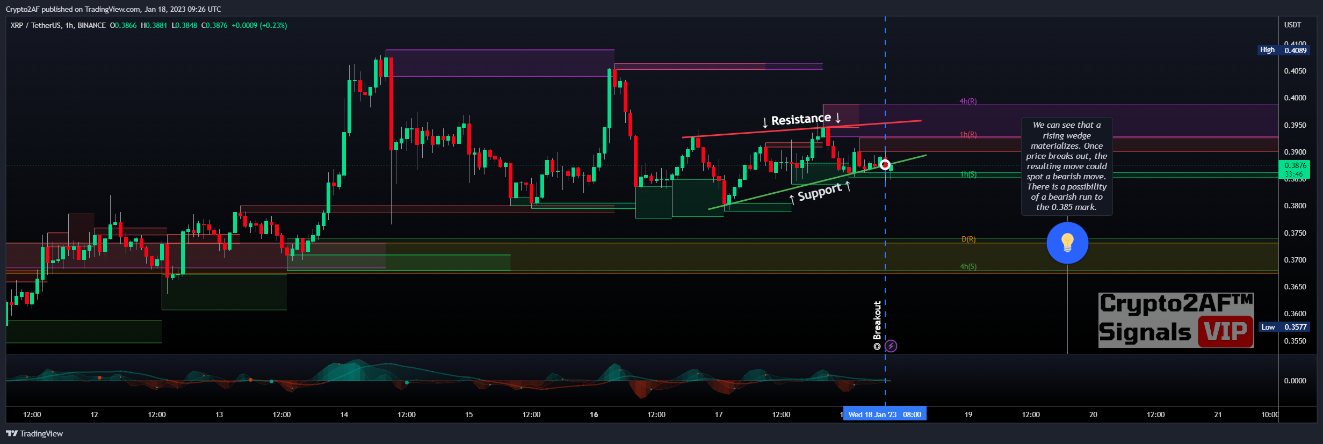Click the blue lightbulb idea icon
The height and width of the screenshot is (444, 1323).
[1067, 243]
